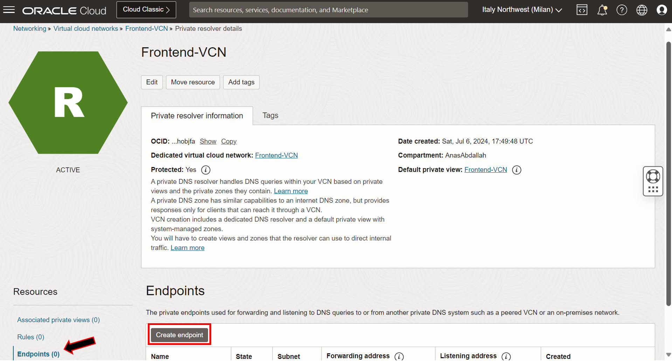Viewport: 672px width, 361px height.
Task: Open the hamburger navigation menu
Action: pos(9,10)
